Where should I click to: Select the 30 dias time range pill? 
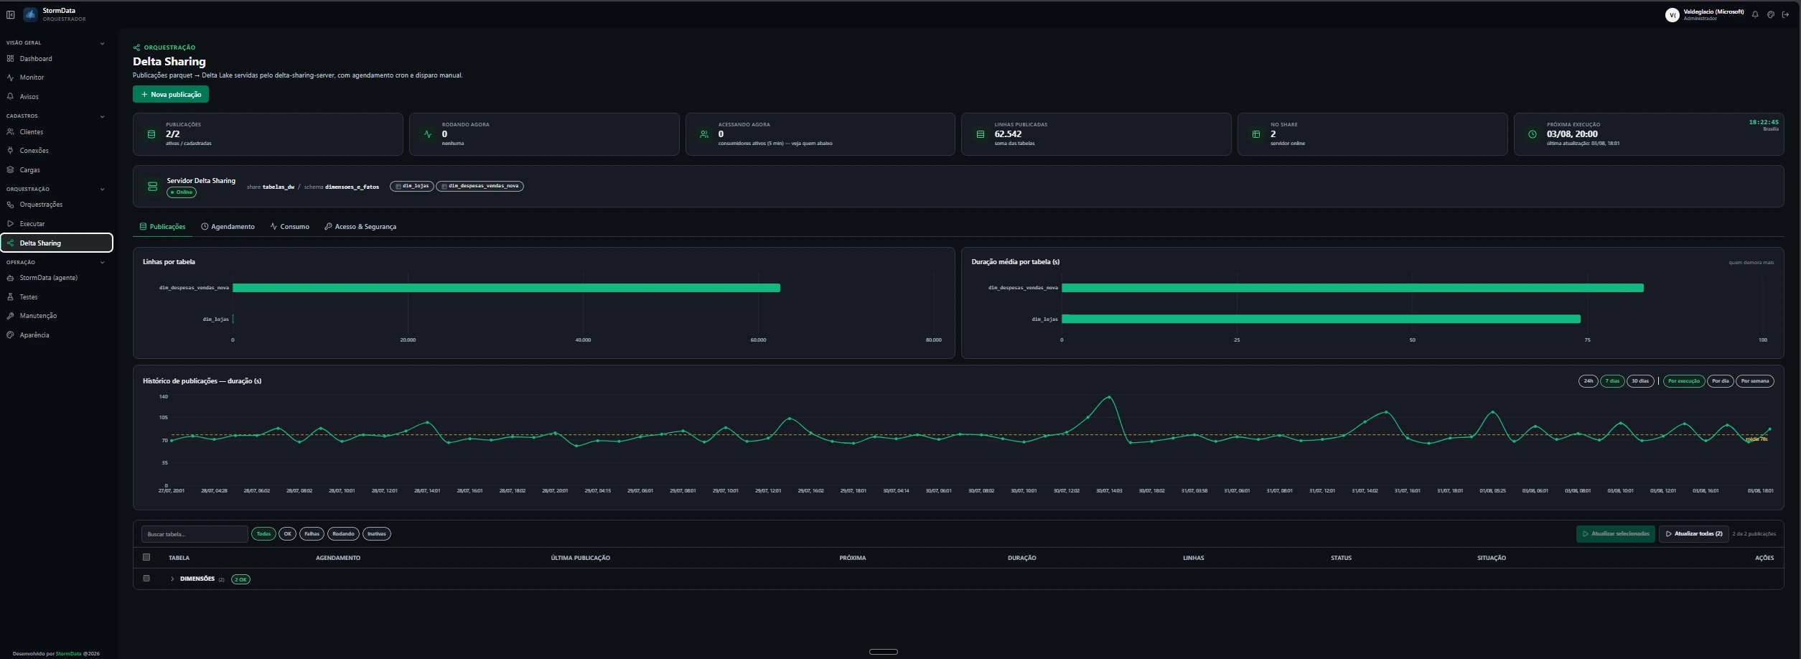tap(1640, 381)
